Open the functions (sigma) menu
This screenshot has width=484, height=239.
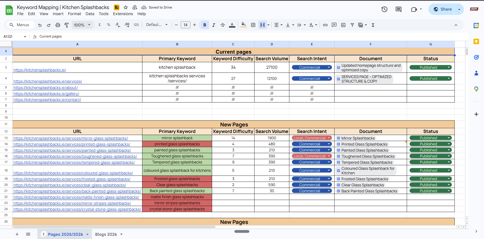pos(373,25)
